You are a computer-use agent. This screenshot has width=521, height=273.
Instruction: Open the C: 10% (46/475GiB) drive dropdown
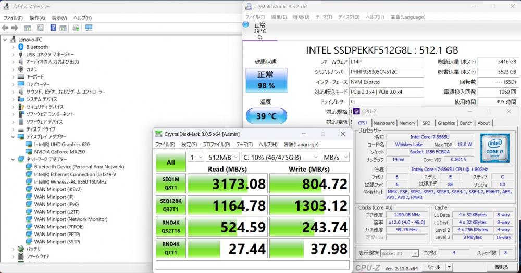click(280, 157)
